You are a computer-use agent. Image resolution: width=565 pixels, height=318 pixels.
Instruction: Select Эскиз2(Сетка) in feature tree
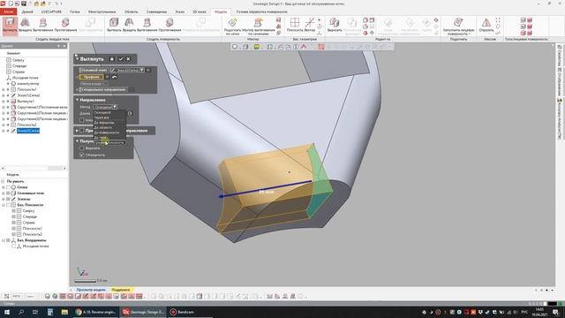coord(28,131)
